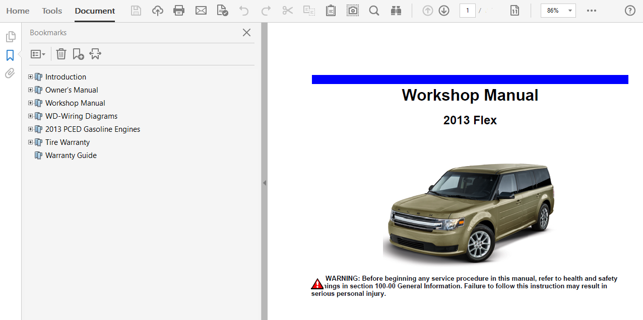The width and height of the screenshot is (643, 320).
Task: Toggle the Bookmarks panel sidebar icon
Action: click(x=10, y=55)
